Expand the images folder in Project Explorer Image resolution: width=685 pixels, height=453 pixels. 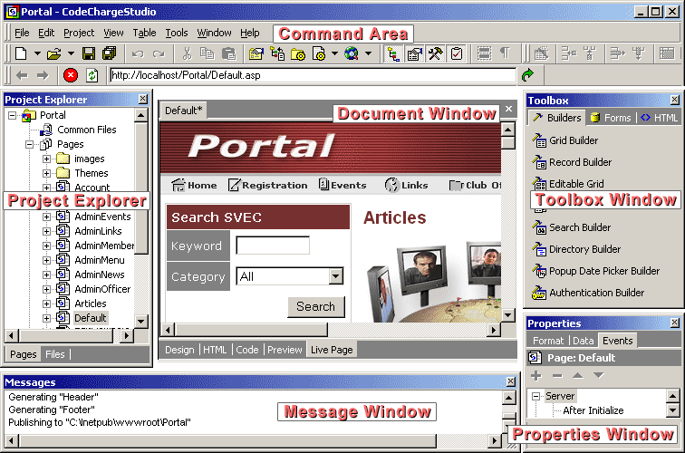click(47, 159)
